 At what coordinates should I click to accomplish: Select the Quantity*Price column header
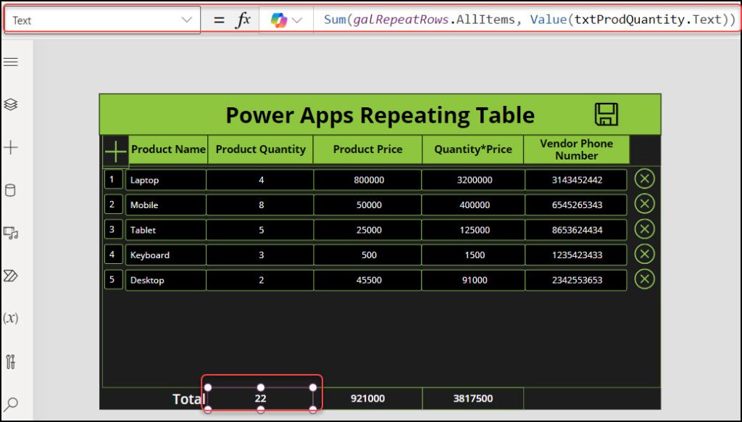coord(473,149)
